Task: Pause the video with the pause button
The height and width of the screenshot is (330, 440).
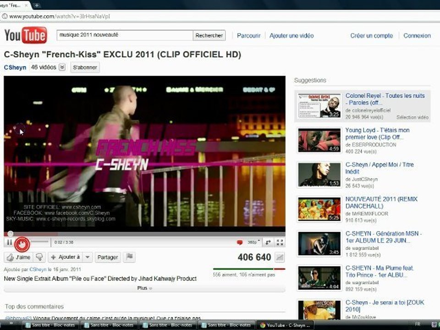Action: [9, 242]
